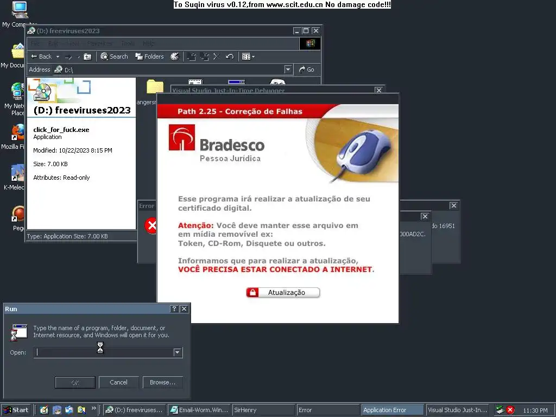This screenshot has height=417, width=556.
Task: Click click_for_fuck.exe filename in details pane
Action: (x=61, y=130)
